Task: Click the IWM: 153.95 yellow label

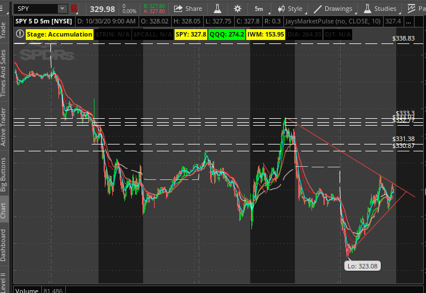Action: (266, 34)
